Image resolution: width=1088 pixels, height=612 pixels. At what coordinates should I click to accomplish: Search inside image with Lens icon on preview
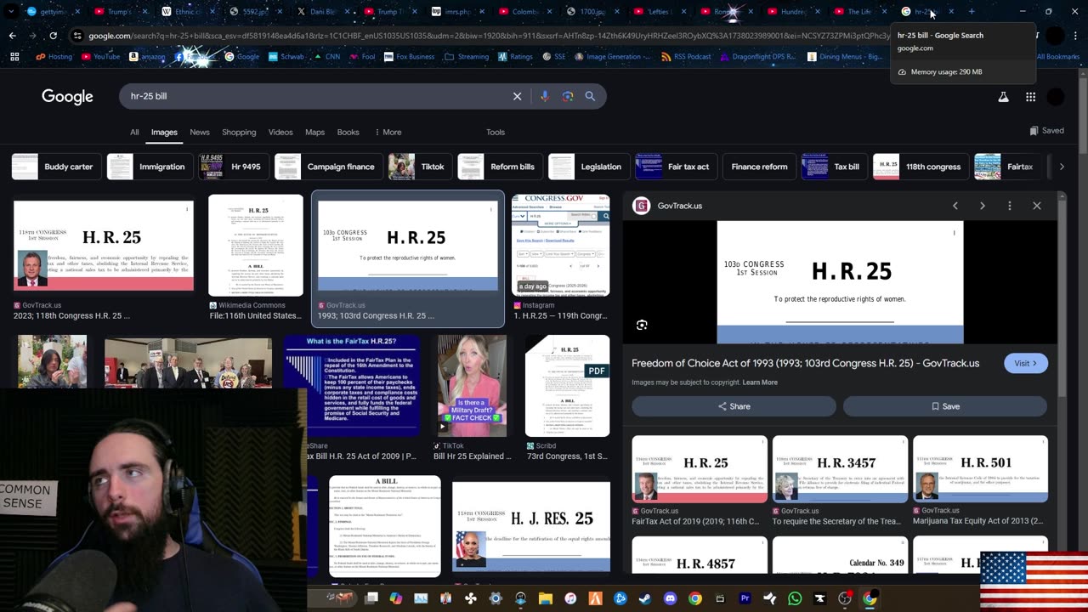tap(642, 325)
